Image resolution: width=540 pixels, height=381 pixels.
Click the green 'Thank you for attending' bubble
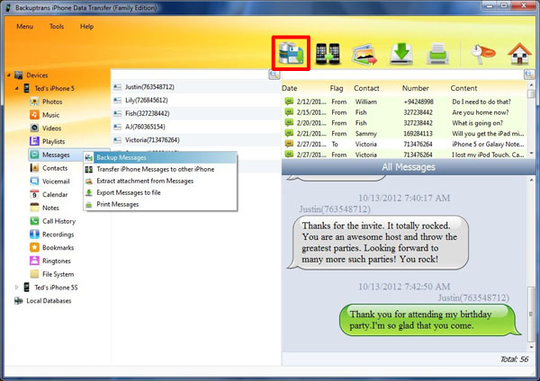[x=429, y=320]
